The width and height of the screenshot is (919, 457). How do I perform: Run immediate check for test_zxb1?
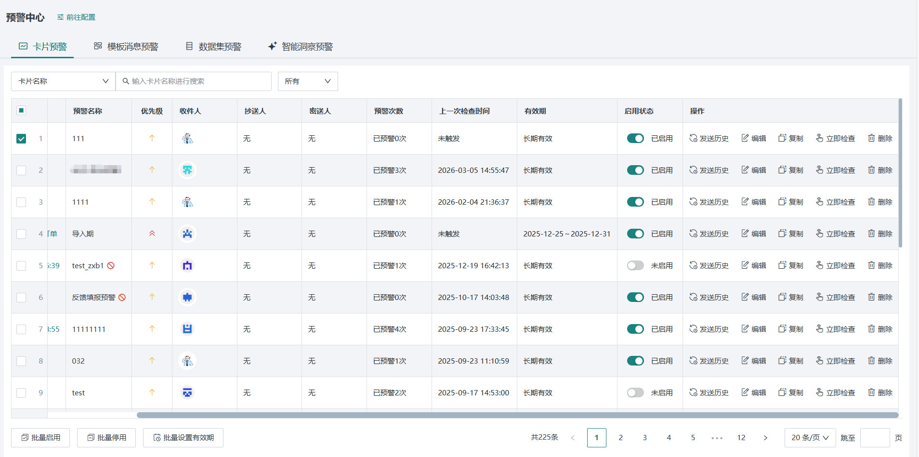point(835,265)
